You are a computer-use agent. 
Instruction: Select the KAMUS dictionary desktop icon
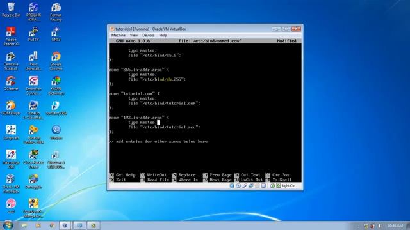(x=56, y=86)
